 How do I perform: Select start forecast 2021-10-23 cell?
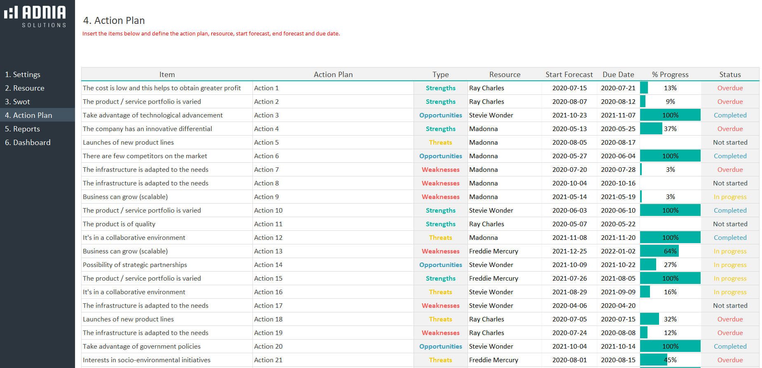(x=569, y=115)
